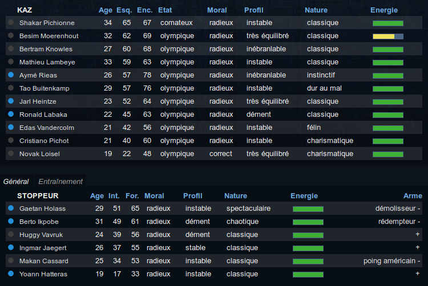The width and height of the screenshot is (428, 286).
Task: Deselect the blue dot for Ronald Labaka
Action: coord(11,114)
